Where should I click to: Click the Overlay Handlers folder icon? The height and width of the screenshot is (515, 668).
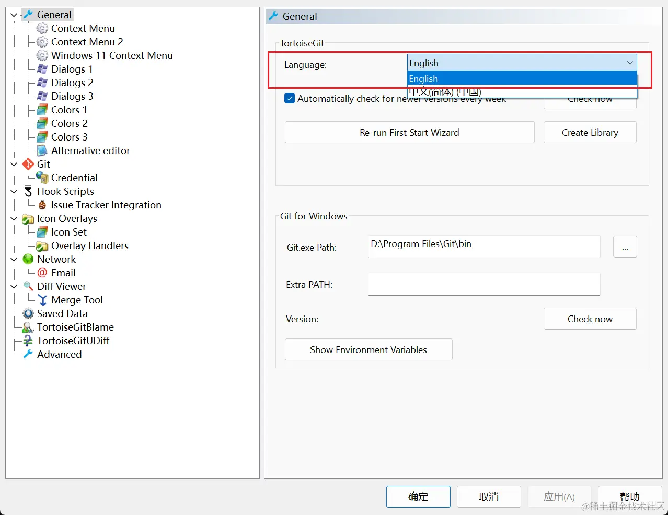click(x=42, y=245)
